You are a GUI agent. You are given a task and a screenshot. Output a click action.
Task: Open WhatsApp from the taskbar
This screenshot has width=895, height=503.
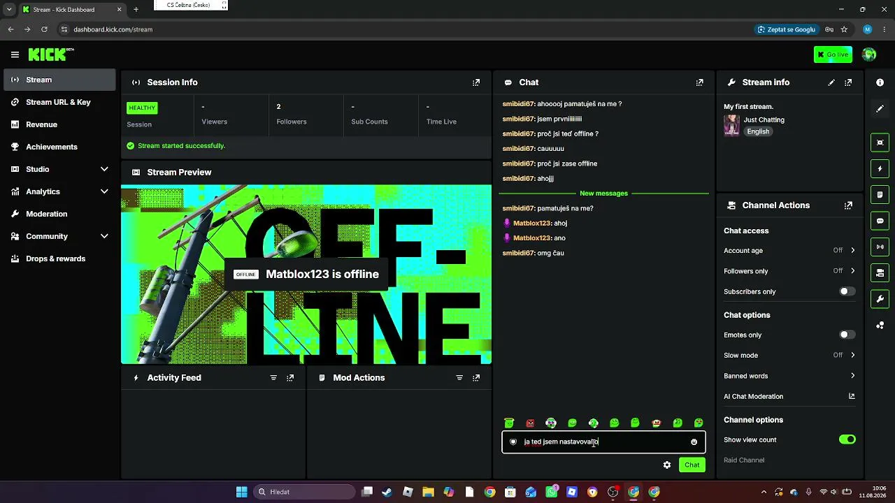point(552,492)
